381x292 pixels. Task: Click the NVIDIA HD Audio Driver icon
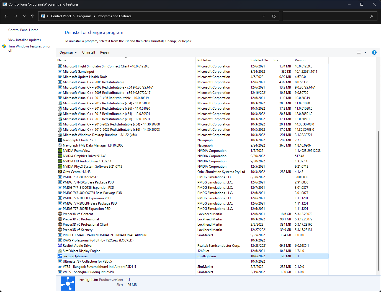[60, 161]
